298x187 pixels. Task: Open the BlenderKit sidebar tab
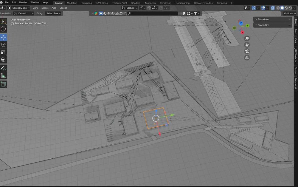click(x=296, y=84)
